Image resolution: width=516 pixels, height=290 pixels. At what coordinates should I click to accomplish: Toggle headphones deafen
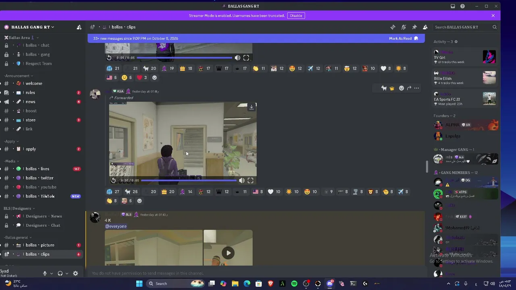[60, 273]
